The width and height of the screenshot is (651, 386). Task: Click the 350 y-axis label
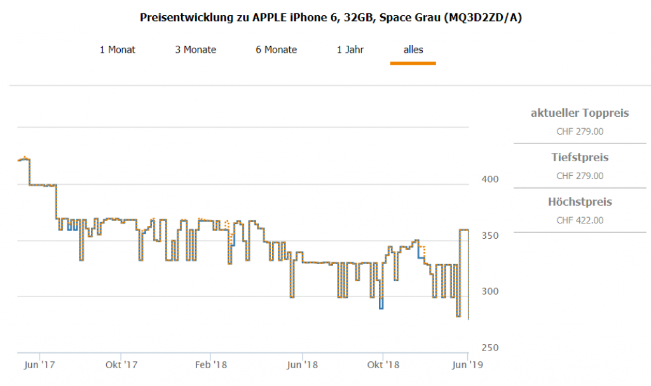(x=490, y=236)
